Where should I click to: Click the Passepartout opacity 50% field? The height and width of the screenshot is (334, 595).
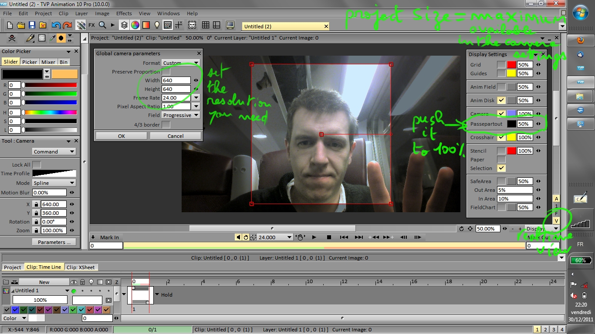click(x=525, y=124)
